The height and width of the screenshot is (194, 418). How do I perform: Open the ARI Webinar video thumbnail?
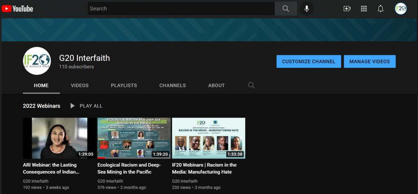tap(60, 138)
